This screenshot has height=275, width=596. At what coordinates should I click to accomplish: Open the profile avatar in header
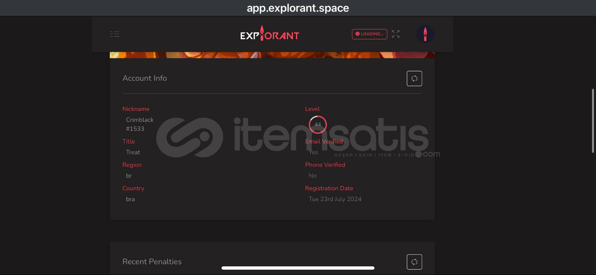pos(425,34)
